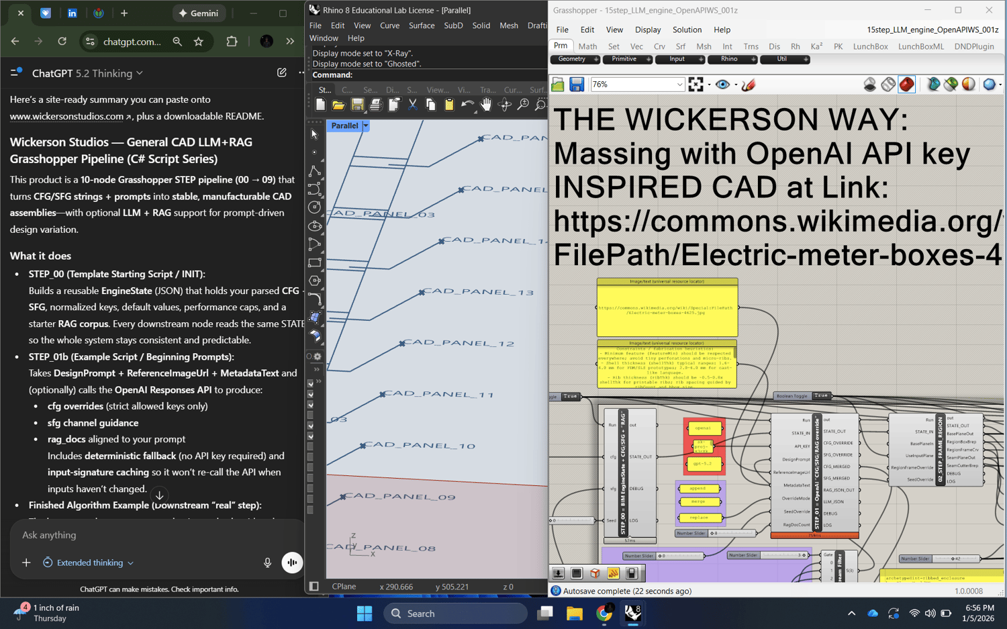1007x629 pixels.
Task: Open Rhino's Curve menu
Action: coord(389,26)
